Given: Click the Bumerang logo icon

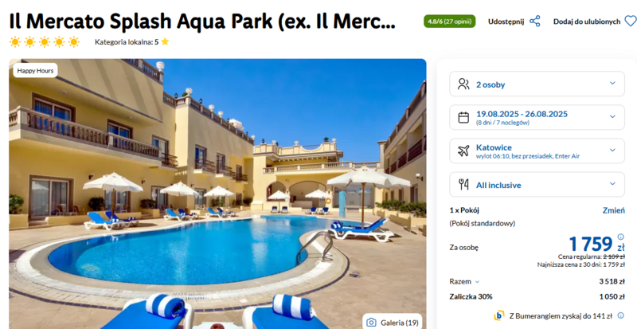Looking at the screenshot, I should (x=499, y=315).
